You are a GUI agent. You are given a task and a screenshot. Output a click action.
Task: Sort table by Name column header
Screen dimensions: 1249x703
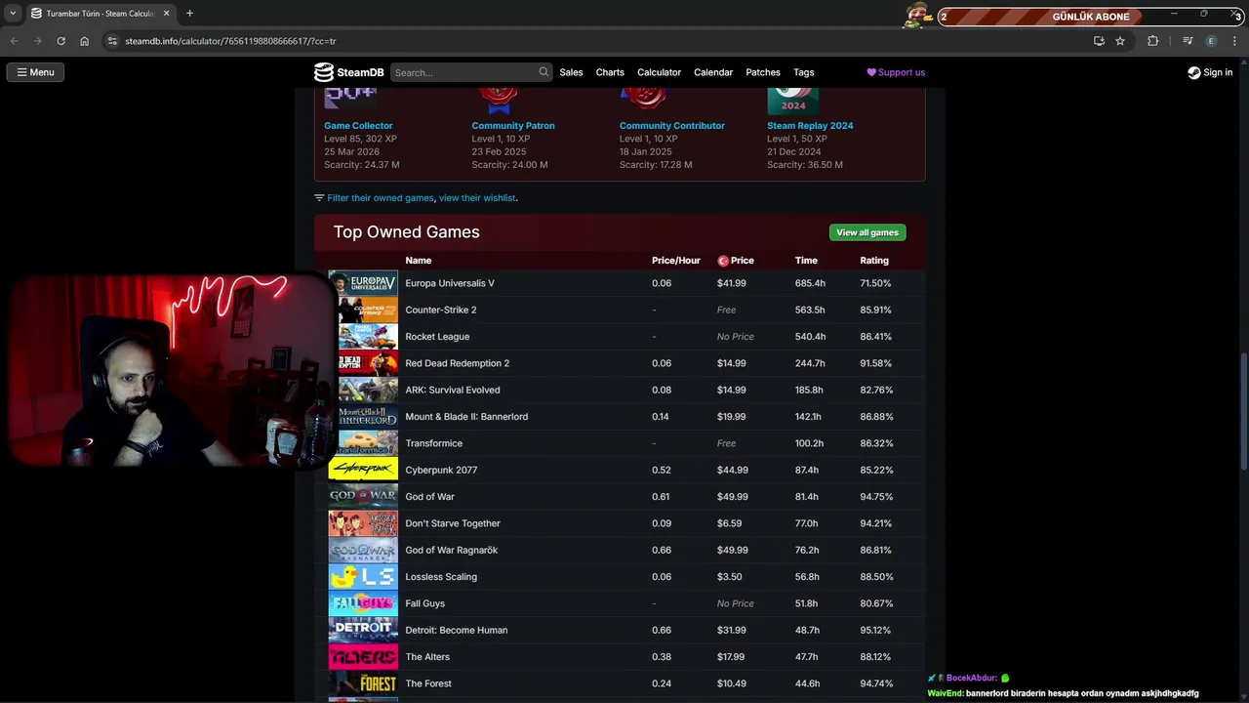click(x=418, y=261)
